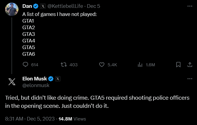
Task: Click Dan's blue verified checkmark badge
Action: 36,6
